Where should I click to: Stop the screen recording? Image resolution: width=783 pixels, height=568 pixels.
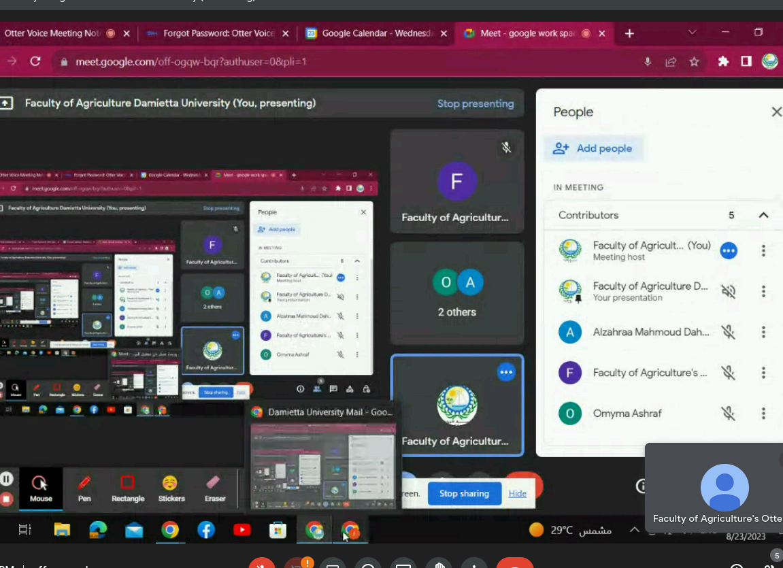7,499
